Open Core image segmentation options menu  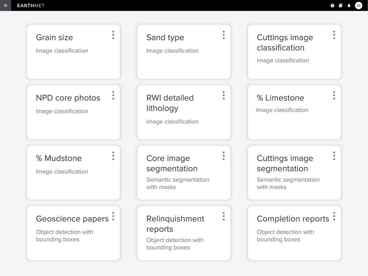[x=223, y=156]
